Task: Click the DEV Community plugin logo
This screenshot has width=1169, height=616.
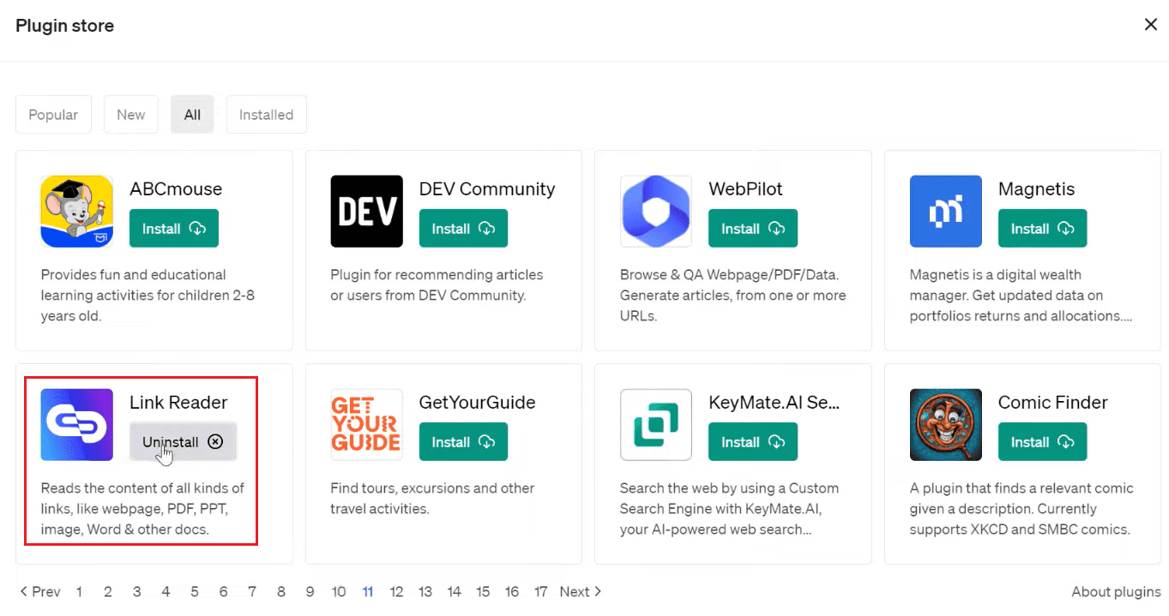Action: [x=366, y=212]
